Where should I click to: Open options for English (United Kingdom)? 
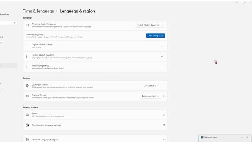tap(162, 56)
